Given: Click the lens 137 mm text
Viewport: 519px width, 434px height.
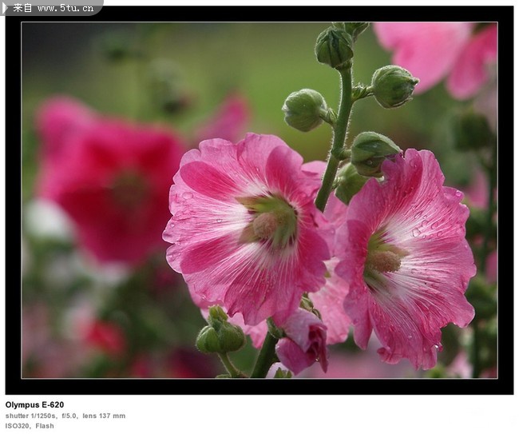Looking at the screenshot, I should 105,416.
